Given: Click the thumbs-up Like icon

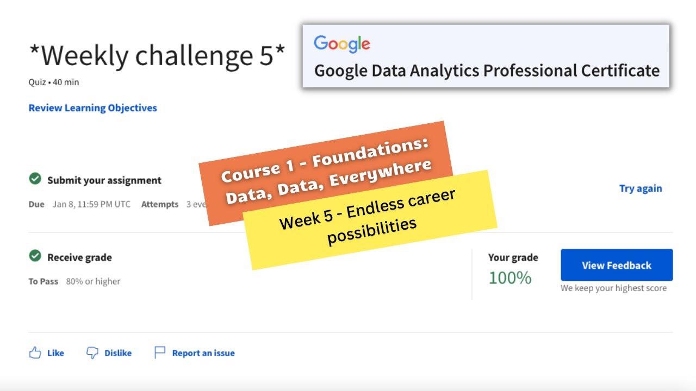Looking at the screenshot, I should click(35, 353).
